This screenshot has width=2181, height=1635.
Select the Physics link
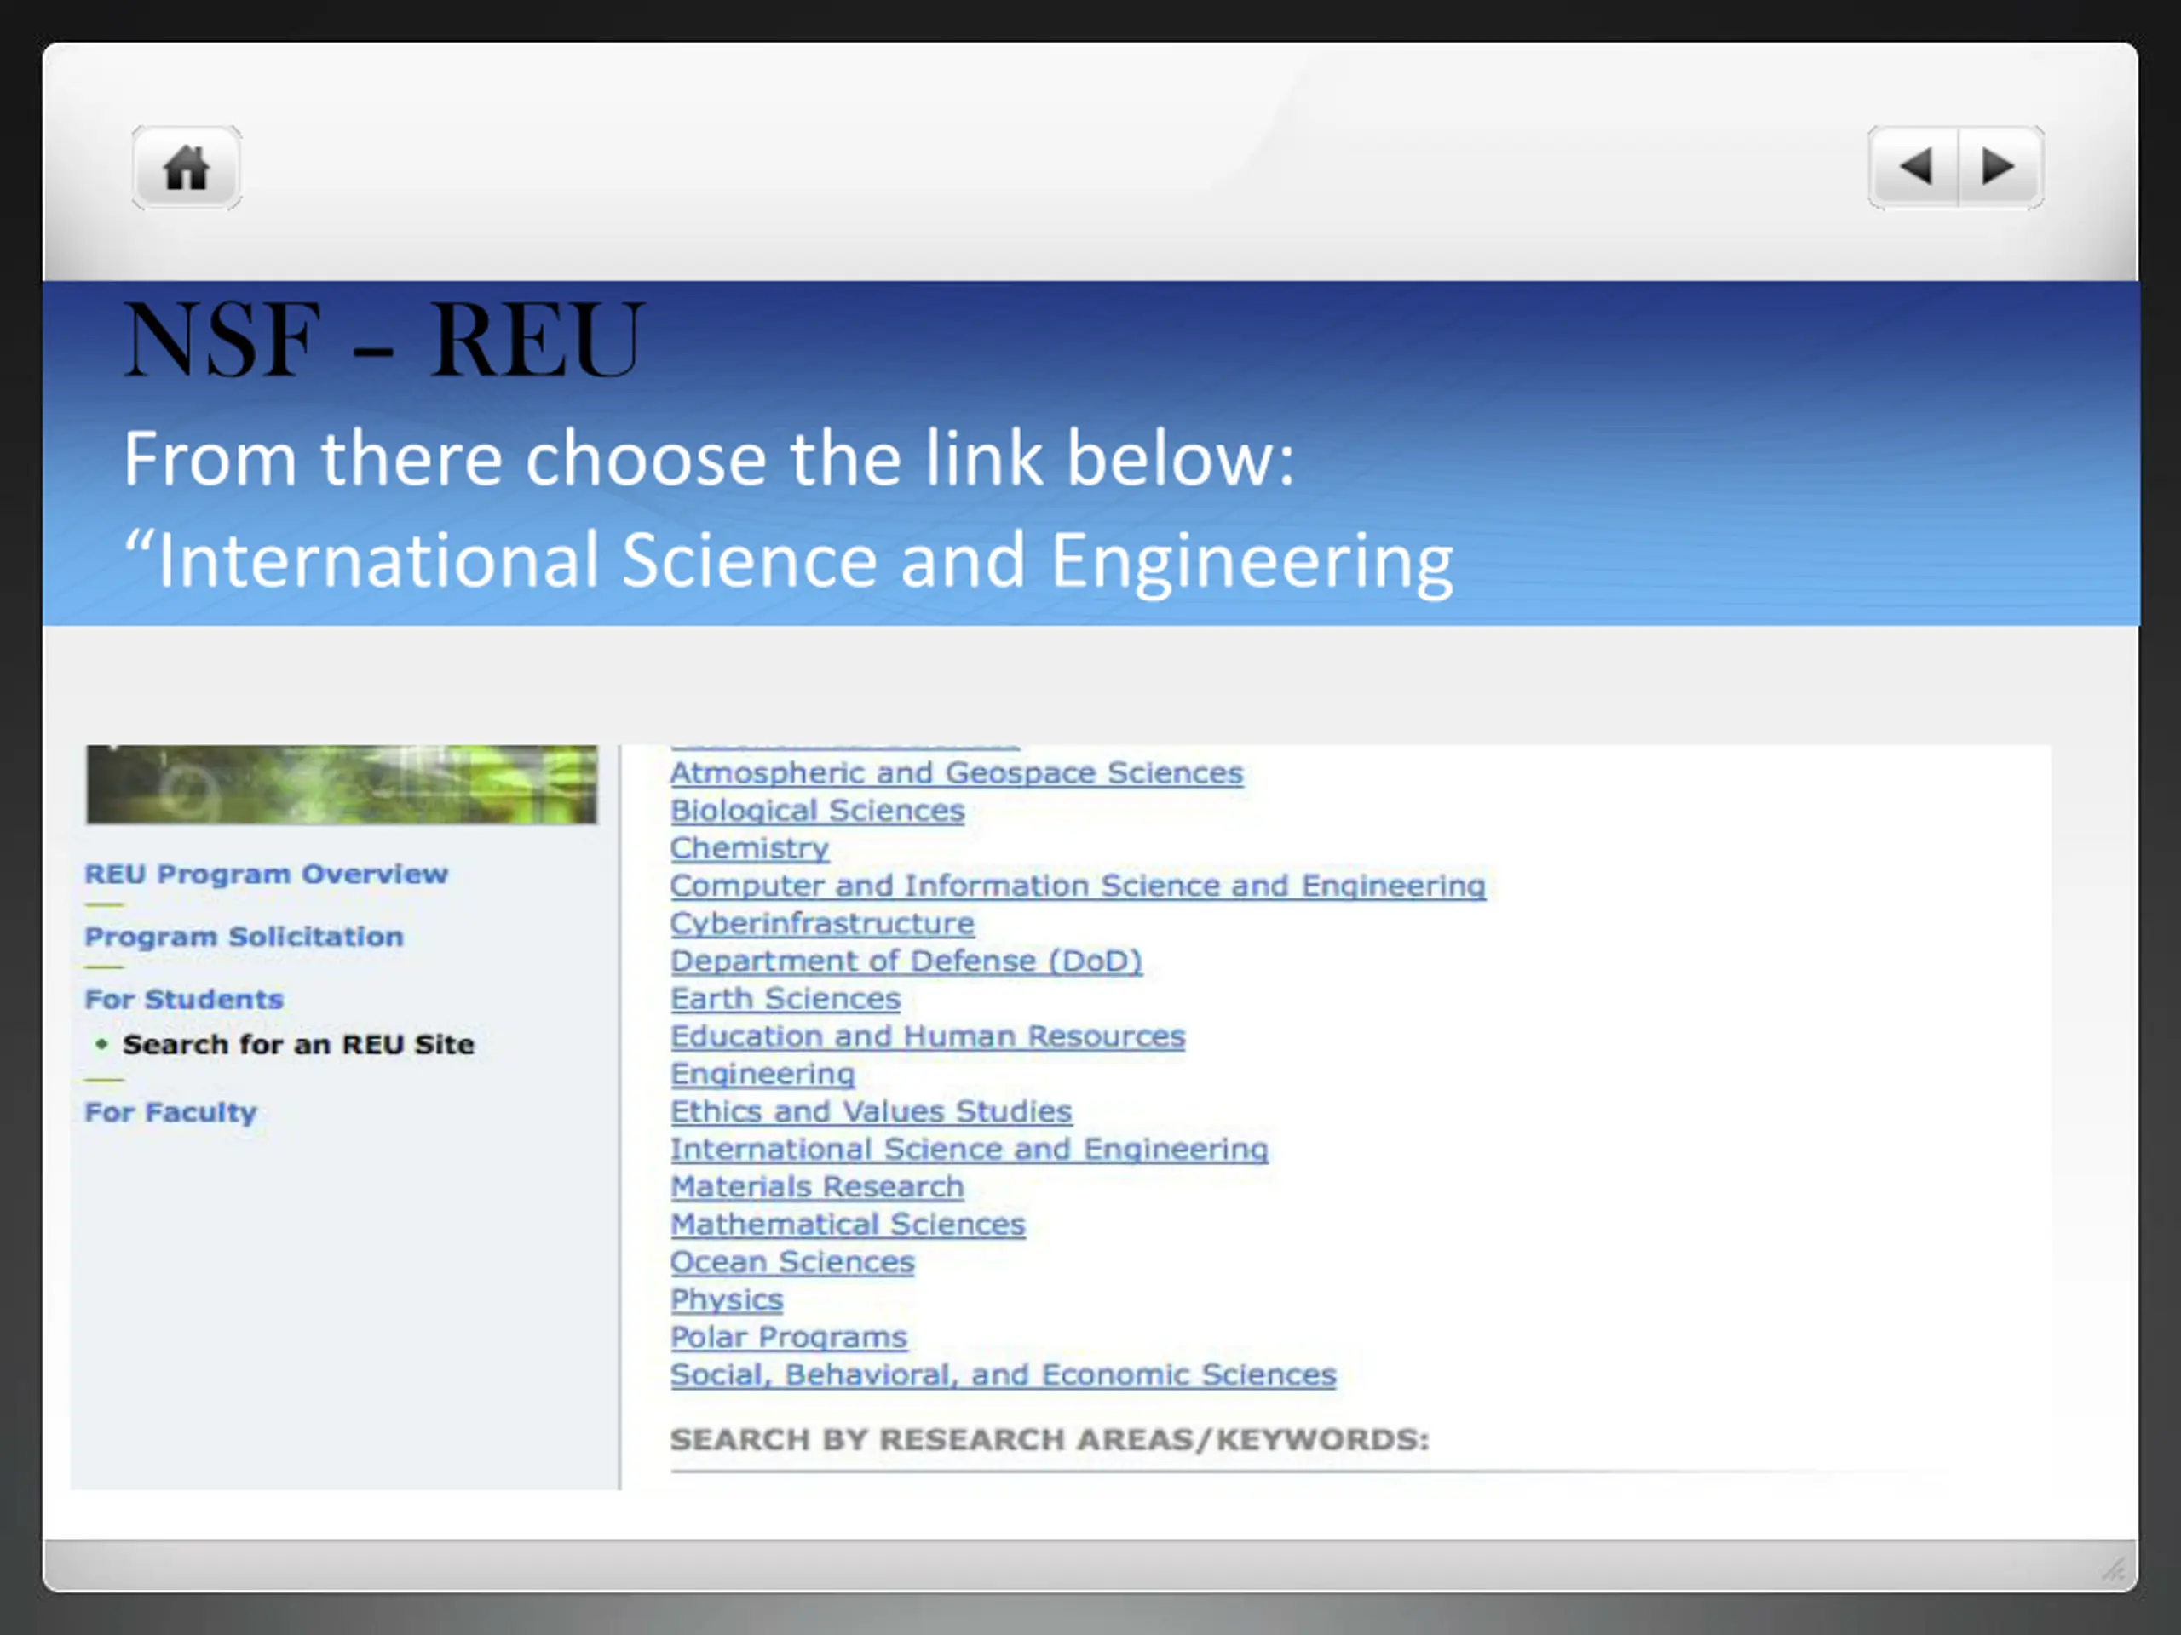point(727,1300)
